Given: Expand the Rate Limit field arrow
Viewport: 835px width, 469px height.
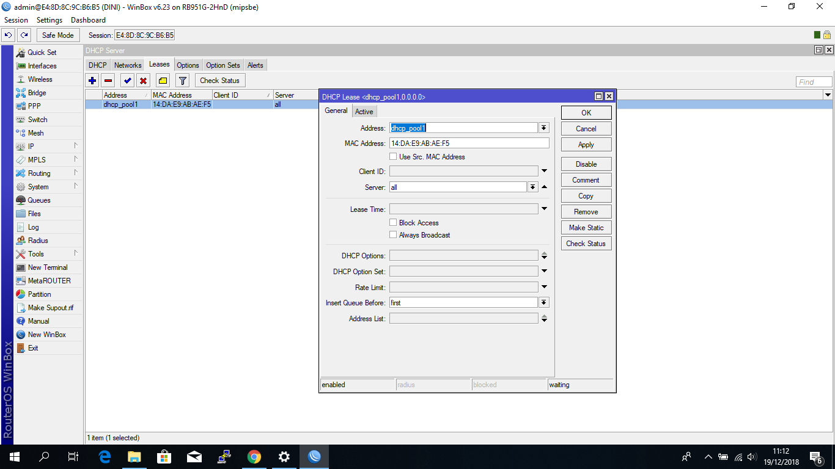Looking at the screenshot, I should click(544, 287).
